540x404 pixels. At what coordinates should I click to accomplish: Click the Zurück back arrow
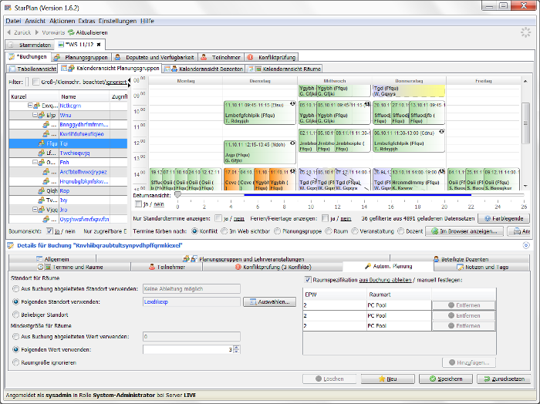pyautogui.click(x=9, y=32)
